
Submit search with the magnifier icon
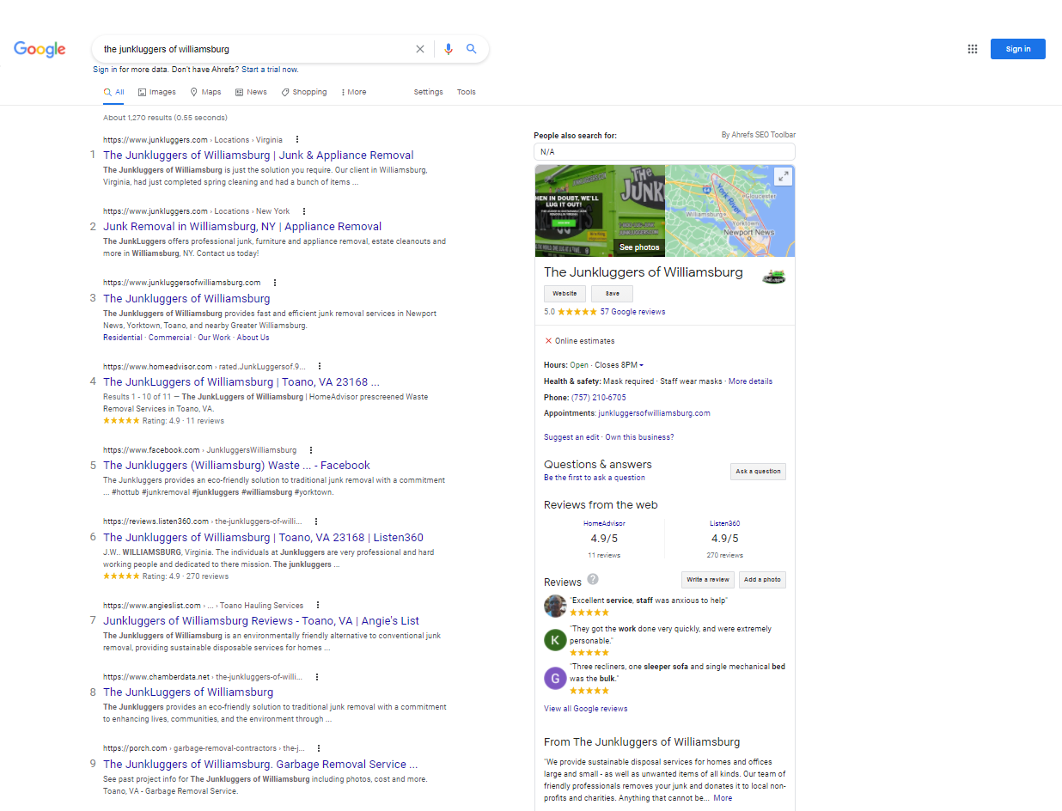[x=472, y=49]
